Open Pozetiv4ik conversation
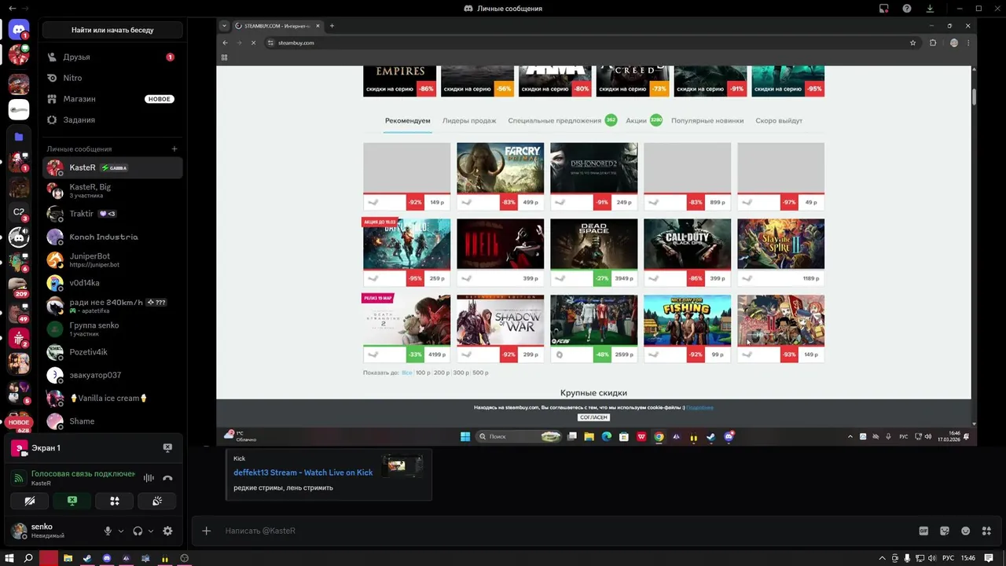This screenshot has height=566, width=1006. [x=112, y=352]
